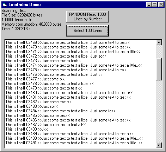Maximize the LineIndex Demo window
166x152 pixels.
(x=154, y=5)
